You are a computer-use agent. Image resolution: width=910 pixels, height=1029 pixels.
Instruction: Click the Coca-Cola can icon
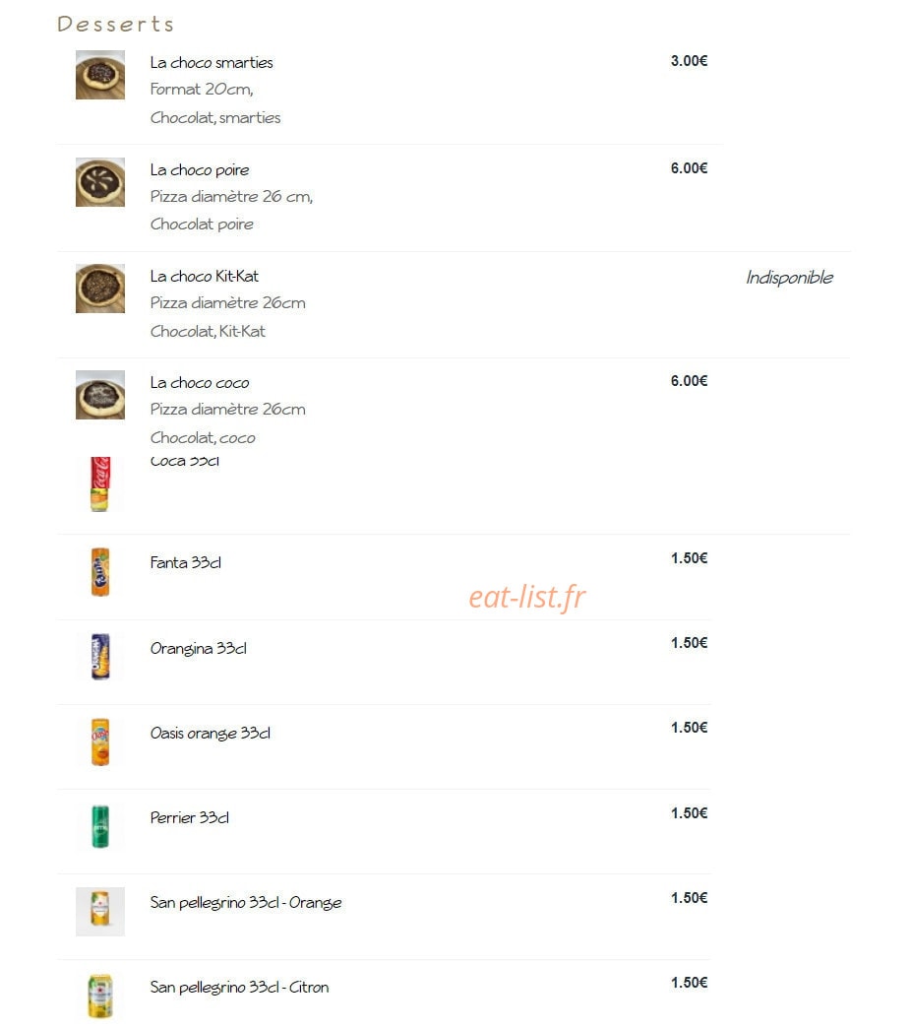click(x=99, y=484)
